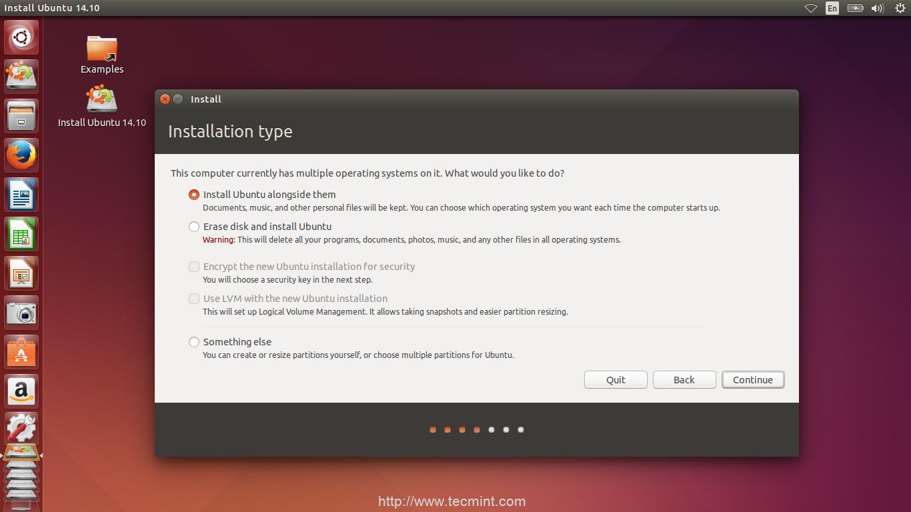
Task: Open the network indicator menu
Action: pos(811,8)
